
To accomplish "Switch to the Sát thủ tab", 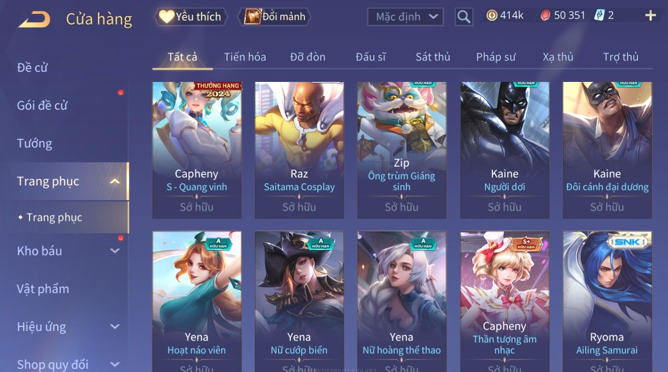I will (433, 57).
